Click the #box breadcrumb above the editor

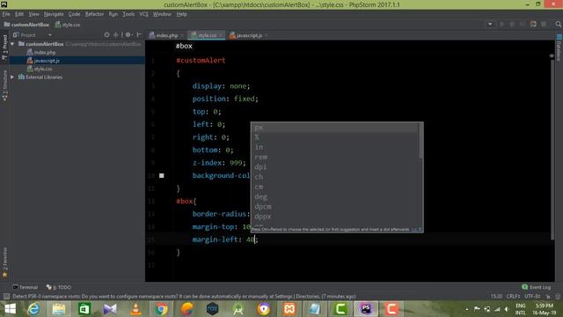point(184,46)
